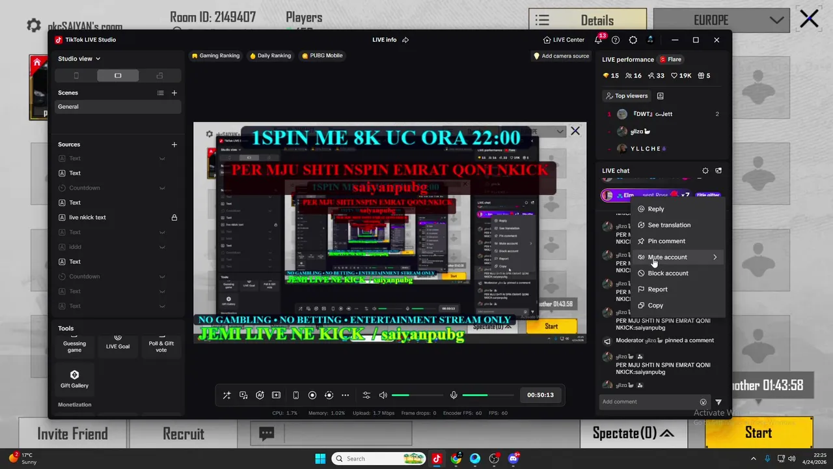Image resolution: width=833 pixels, height=469 pixels.
Task: Click the 00:50:13 live timer
Action: tap(540, 395)
